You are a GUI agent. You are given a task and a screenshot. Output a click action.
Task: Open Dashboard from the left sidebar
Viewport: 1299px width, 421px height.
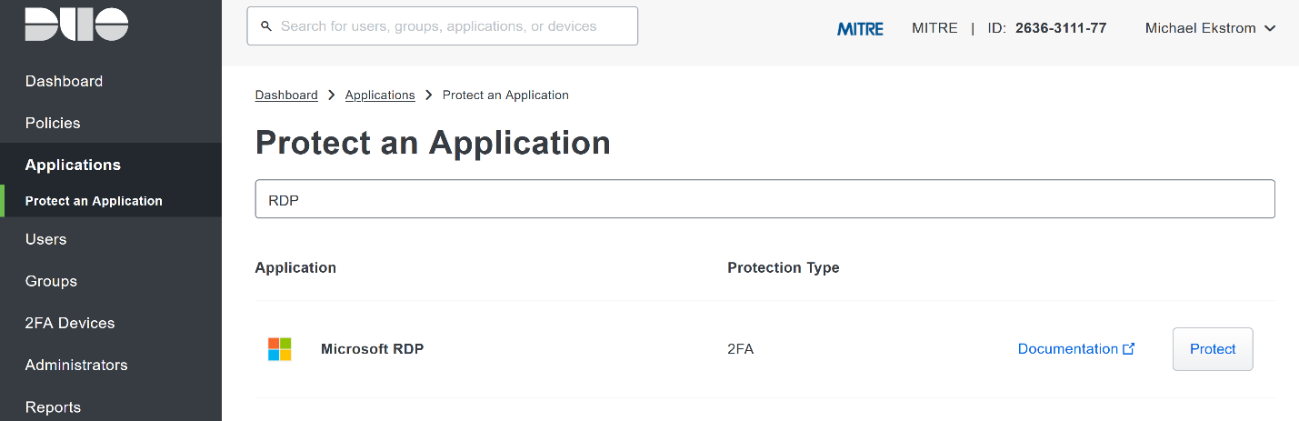click(x=64, y=81)
